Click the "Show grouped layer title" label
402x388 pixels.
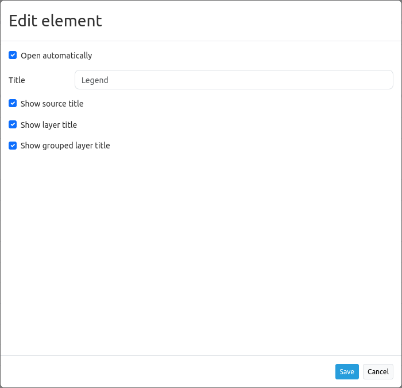[x=65, y=146]
